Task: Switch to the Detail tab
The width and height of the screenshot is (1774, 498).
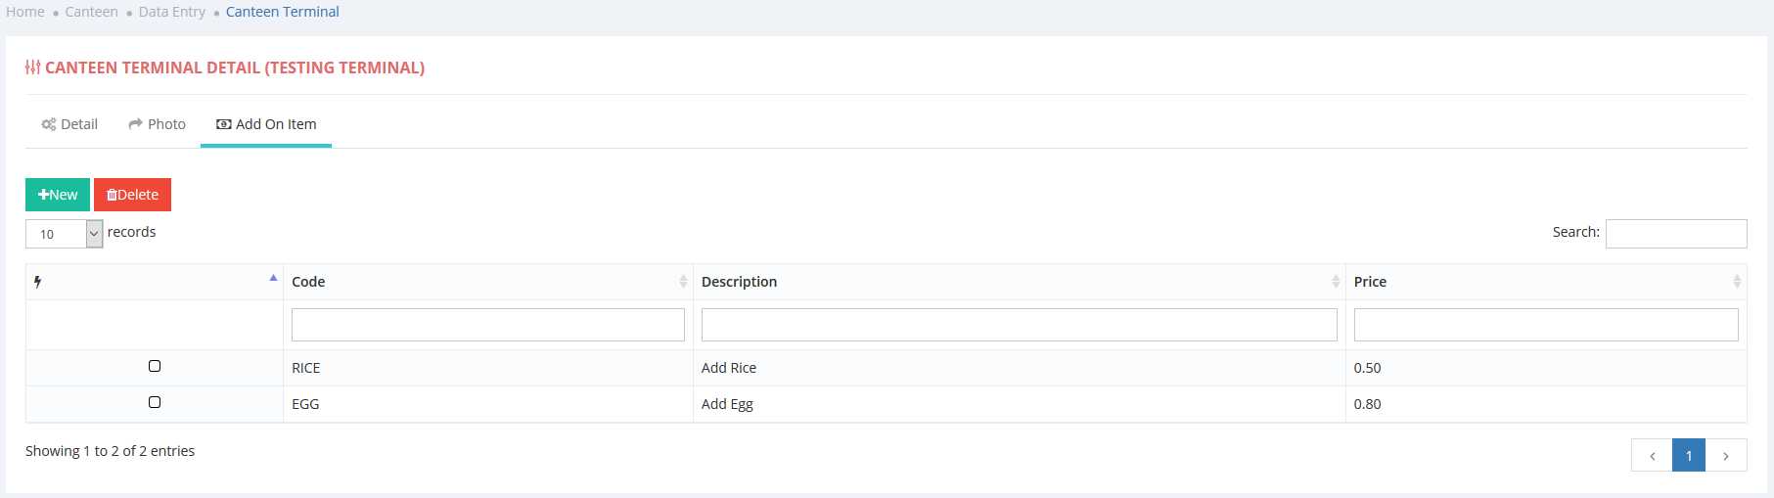Action: coord(69,124)
